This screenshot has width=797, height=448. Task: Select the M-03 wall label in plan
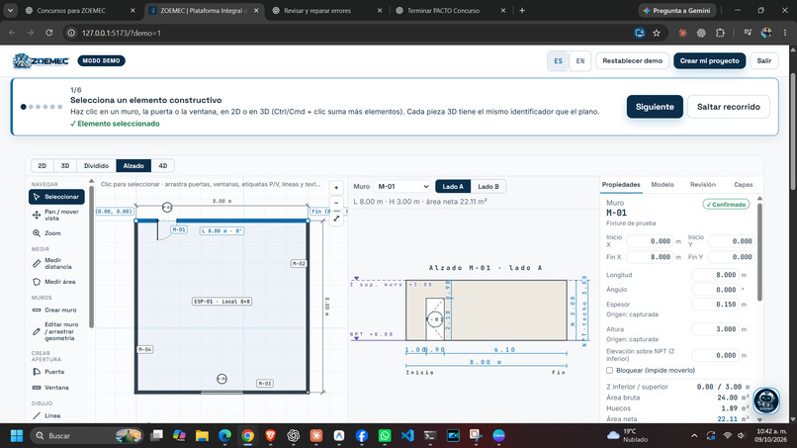pos(265,384)
